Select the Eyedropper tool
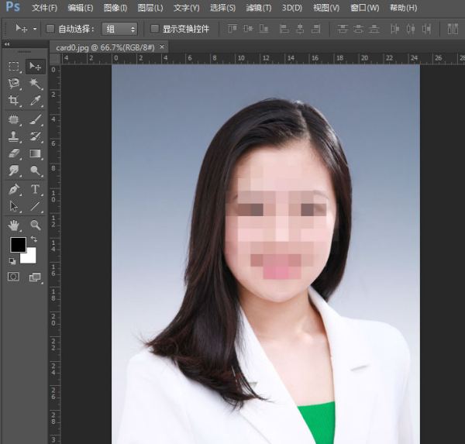465x444 pixels. point(36,102)
